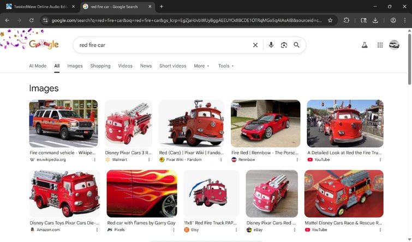Image resolution: width=412 pixels, height=242 pixels.
Task: Bookmark this page with the star icon
Action: coord(330,20)
